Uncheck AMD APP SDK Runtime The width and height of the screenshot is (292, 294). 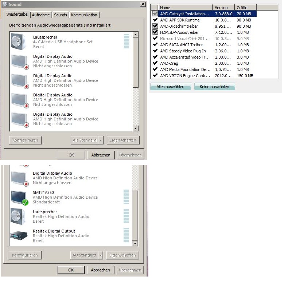[x=155, y=20]
